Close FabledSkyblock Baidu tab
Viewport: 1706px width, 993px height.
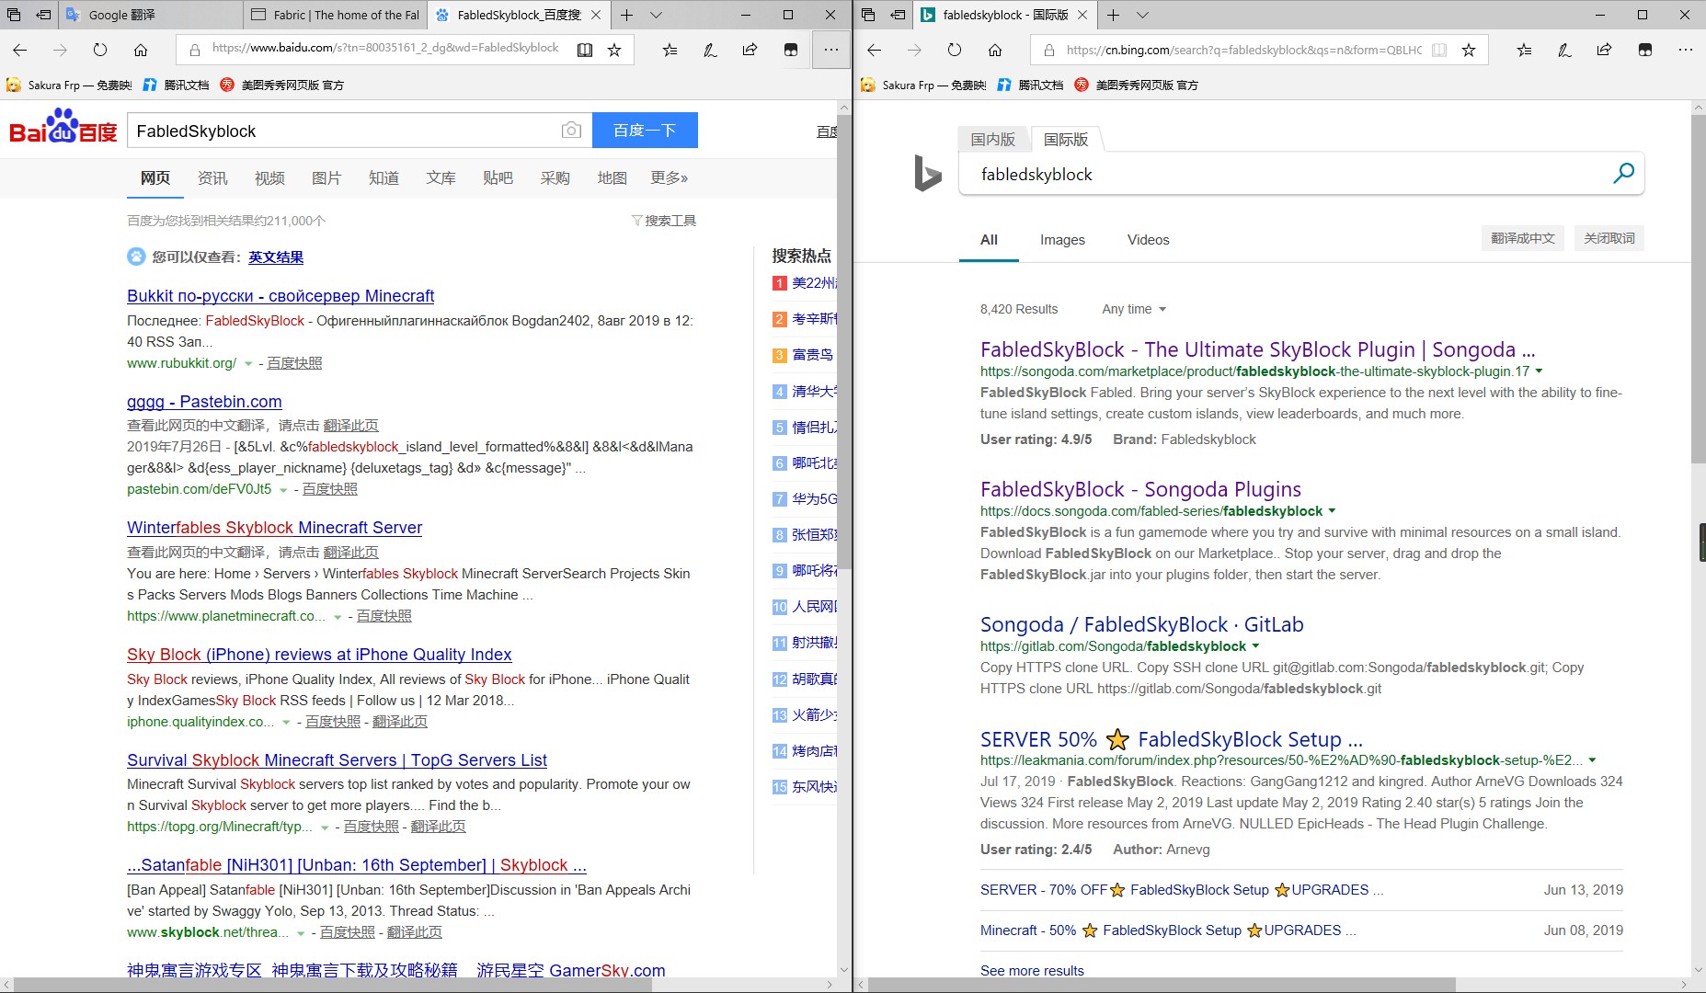click(x=596, y=15)
